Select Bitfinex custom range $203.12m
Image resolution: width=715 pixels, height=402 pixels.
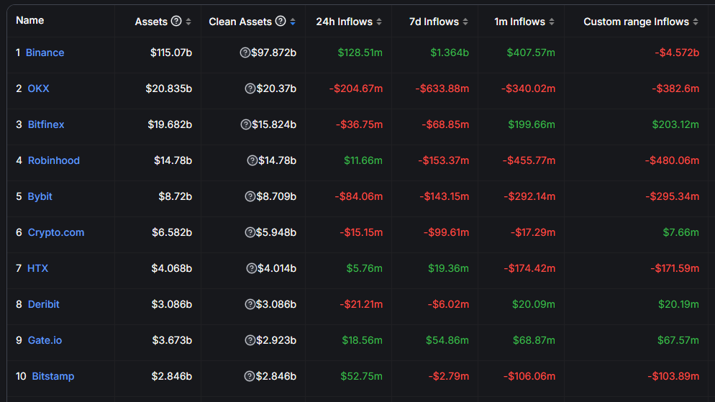click(675, 124)
